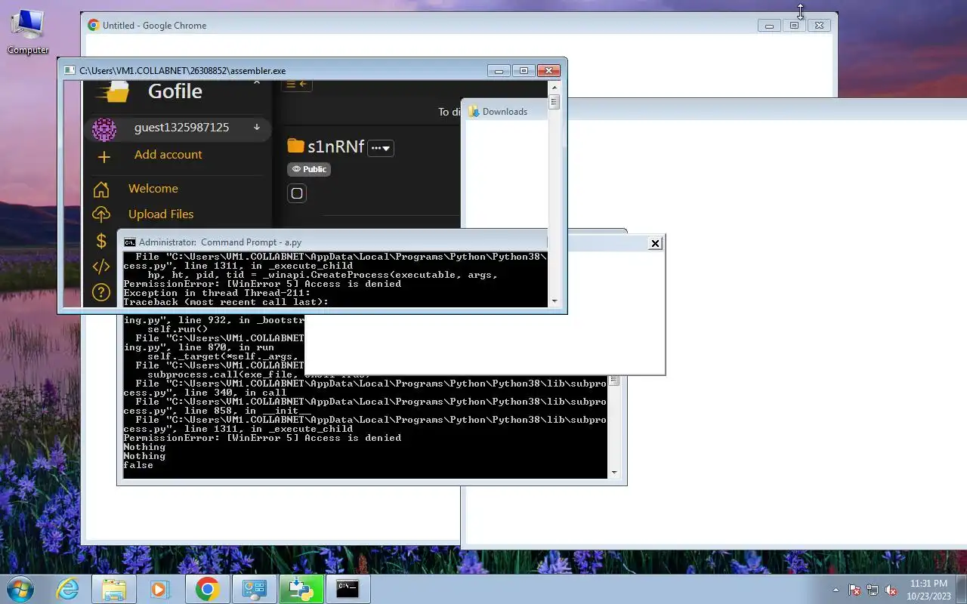Click the s1nRNf folder icon
This screenshot has height=604, width=967.
pyautogui.click(x=295, y=146)
